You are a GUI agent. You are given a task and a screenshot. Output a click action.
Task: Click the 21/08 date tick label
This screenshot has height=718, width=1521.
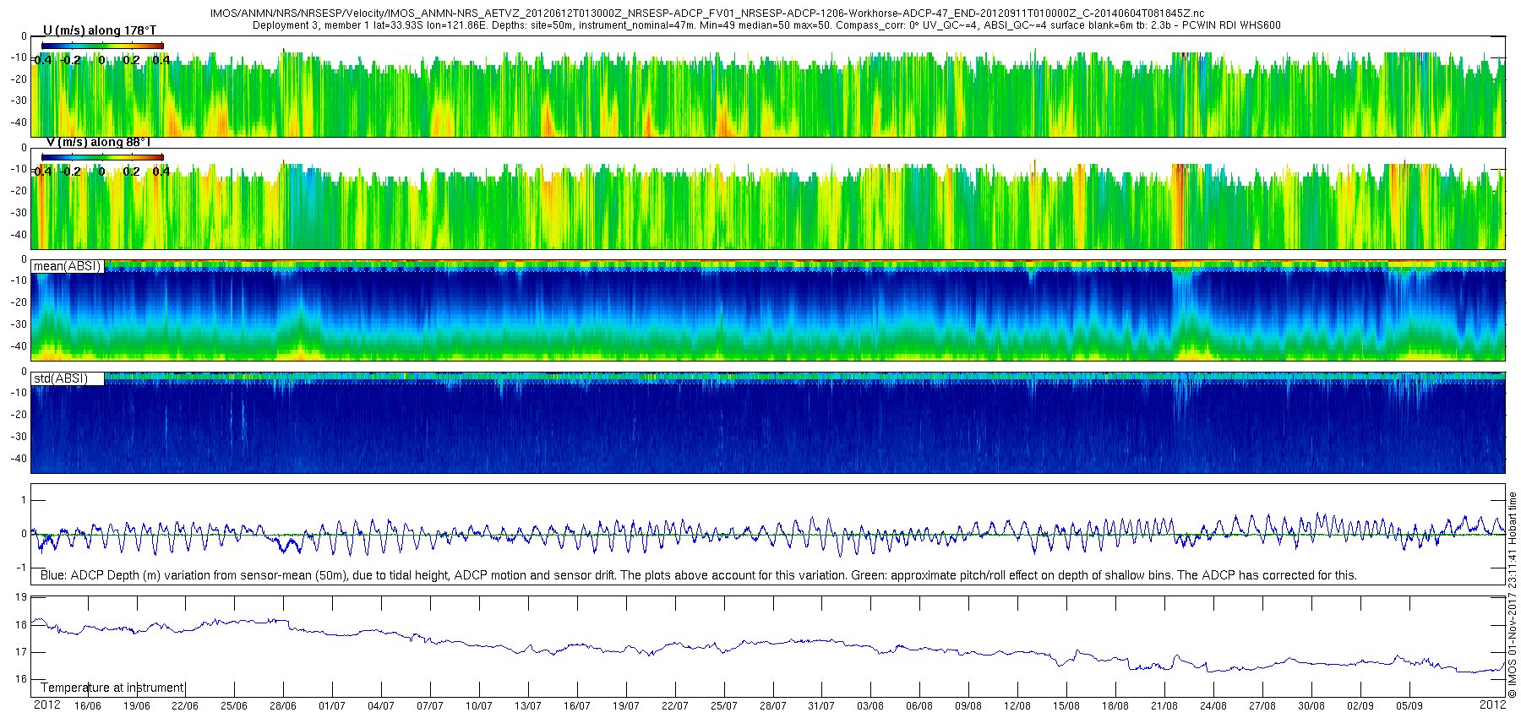click(x=1164, y=706)
